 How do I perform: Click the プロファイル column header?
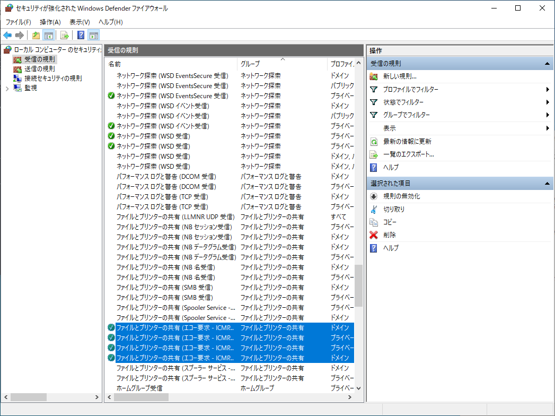click(x=341, y=64)
